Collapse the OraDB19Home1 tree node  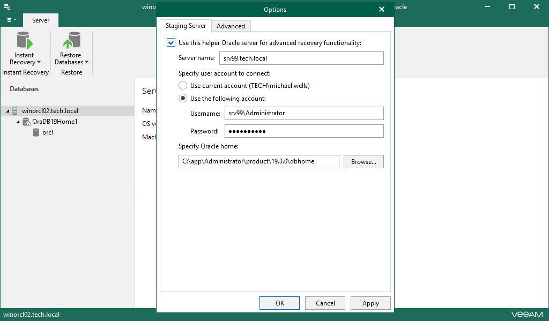click(x=18, y=122)
